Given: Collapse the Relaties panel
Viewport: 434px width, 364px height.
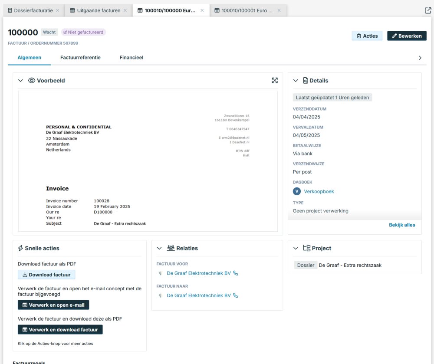Looking at the screenshot, I should coord(159,248).
